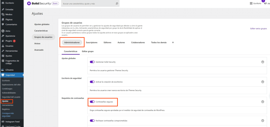Open Ajustes globales settings section
The image size is (270, 127).
coord(42,24)
